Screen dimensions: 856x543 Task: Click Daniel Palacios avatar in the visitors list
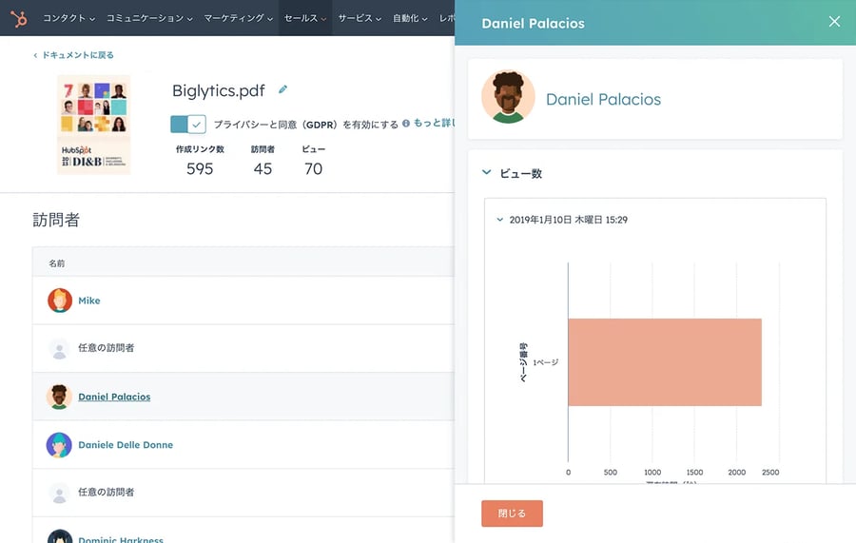click(60, 397)
